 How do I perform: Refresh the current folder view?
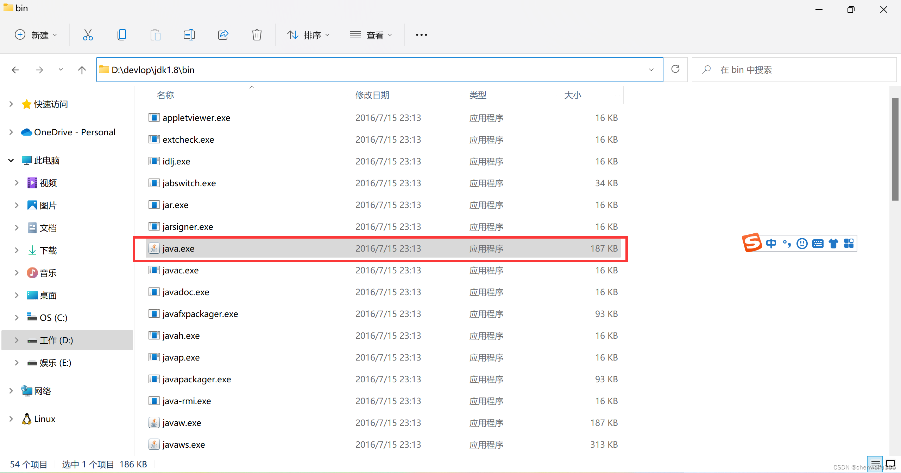pos(675,69)
